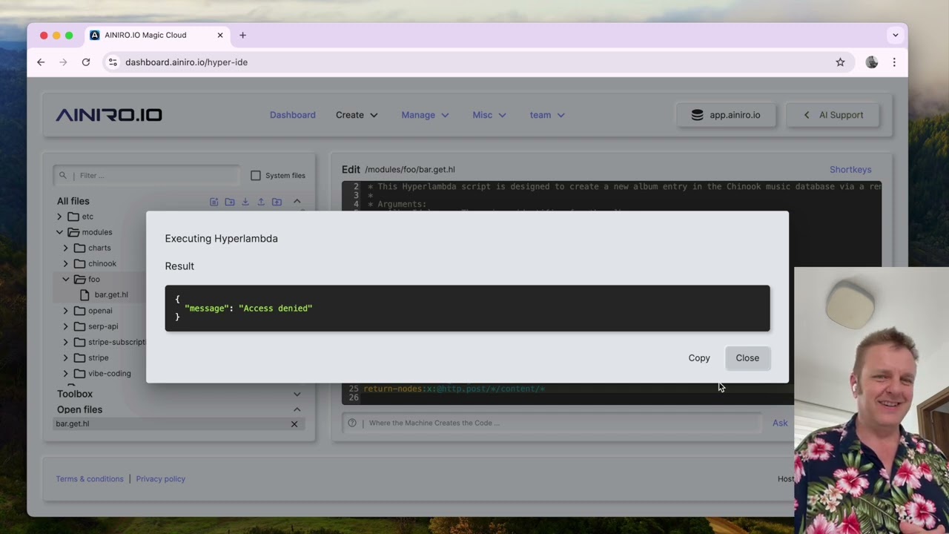Expand the etc folder

tap(59, 217)
